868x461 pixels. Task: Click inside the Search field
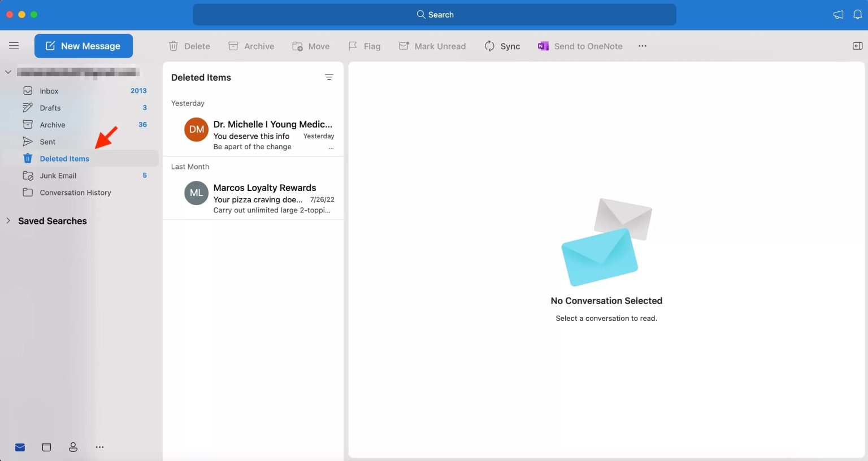[435, 14]
